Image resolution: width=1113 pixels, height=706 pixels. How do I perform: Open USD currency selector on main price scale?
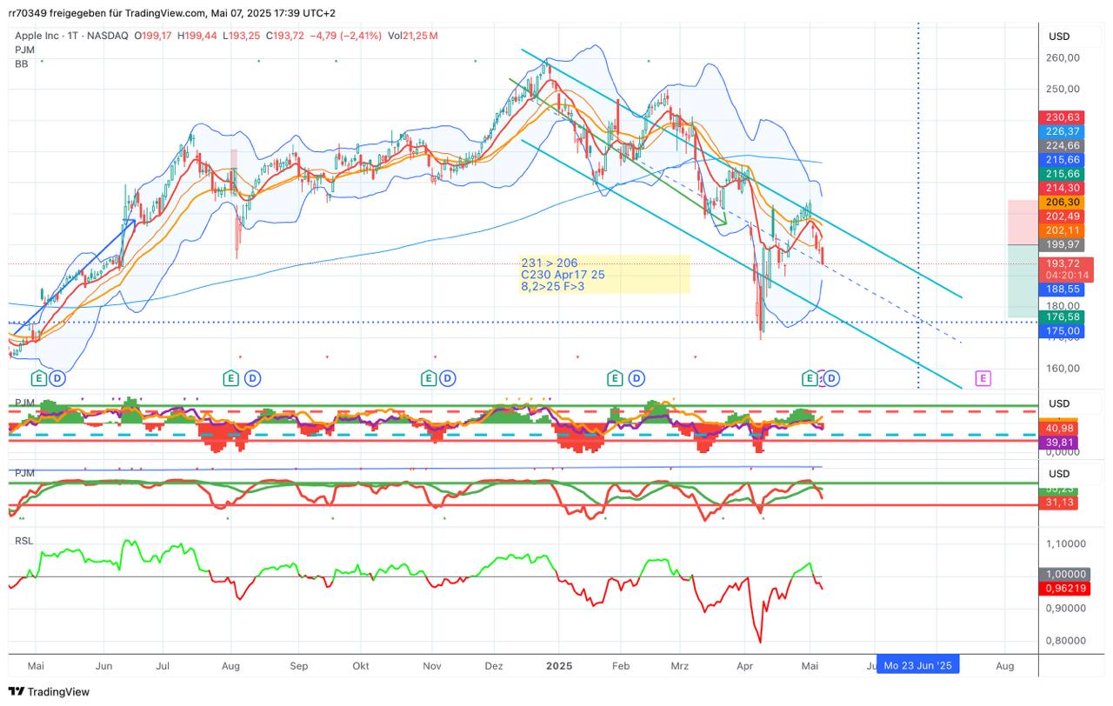click(1058, 37)
